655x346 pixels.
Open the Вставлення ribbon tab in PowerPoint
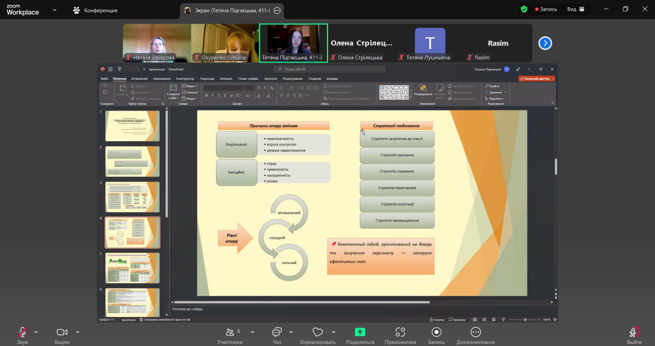[139, 79]
